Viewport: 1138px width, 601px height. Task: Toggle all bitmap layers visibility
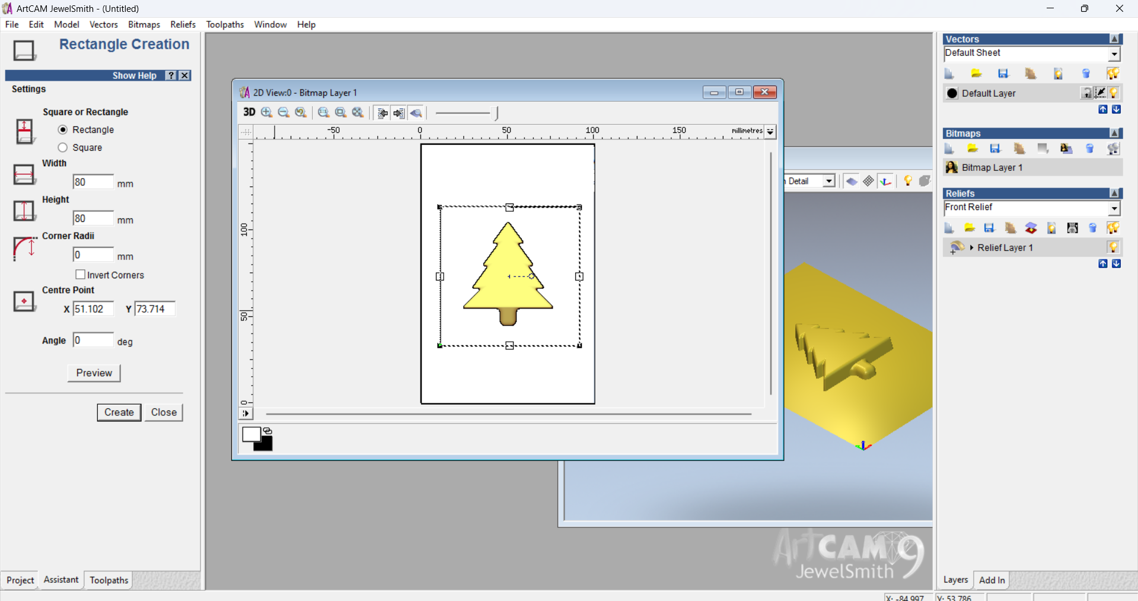tap(1113, 148)
